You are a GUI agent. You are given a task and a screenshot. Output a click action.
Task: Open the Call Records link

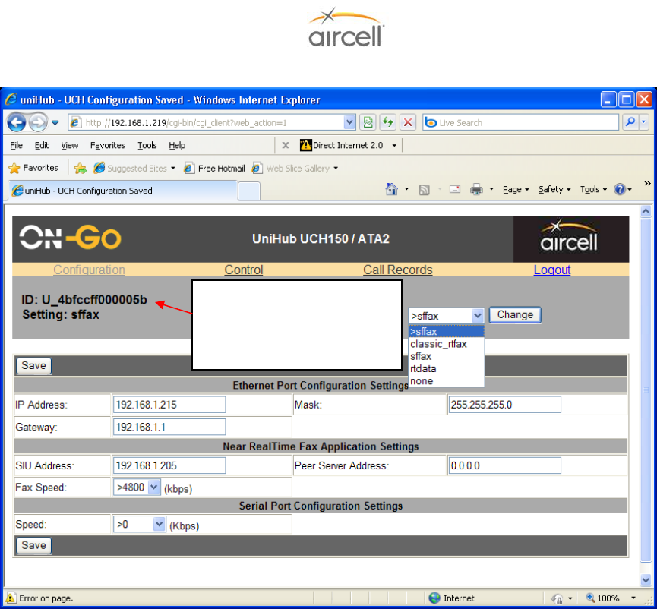coord(398,270)
